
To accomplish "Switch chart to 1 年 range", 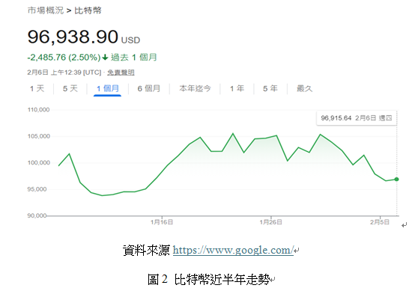I will 237,88.
